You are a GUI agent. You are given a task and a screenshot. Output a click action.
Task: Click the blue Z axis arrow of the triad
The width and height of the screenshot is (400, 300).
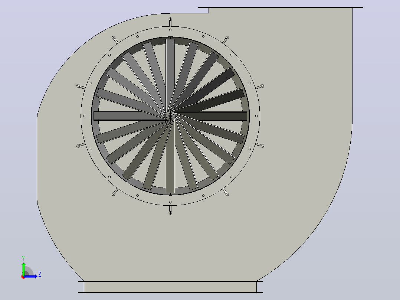click(x=31, y=276)
